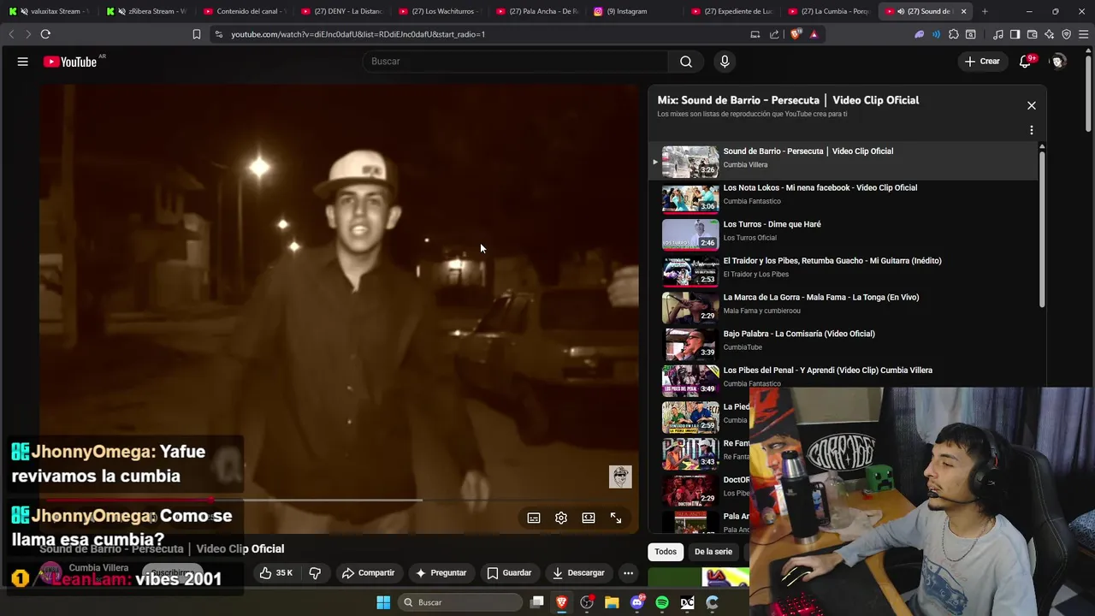Click the Descargar download button

(578, 572)
